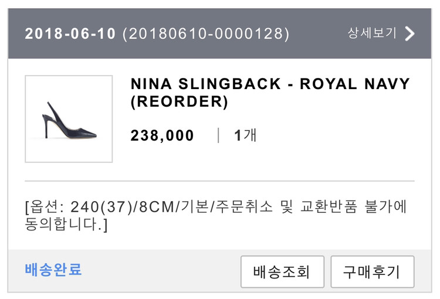Click the 8CM heel height option text
The width and height of the screenshot is (440, 299).
pos(156,208)
